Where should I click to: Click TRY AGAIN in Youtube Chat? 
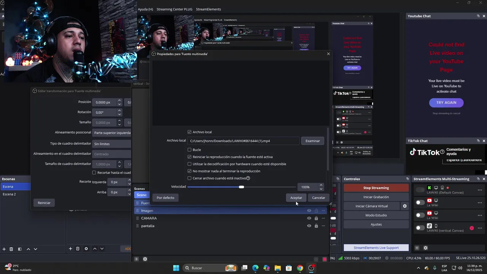pyautogui.click(x=446, y=102)
